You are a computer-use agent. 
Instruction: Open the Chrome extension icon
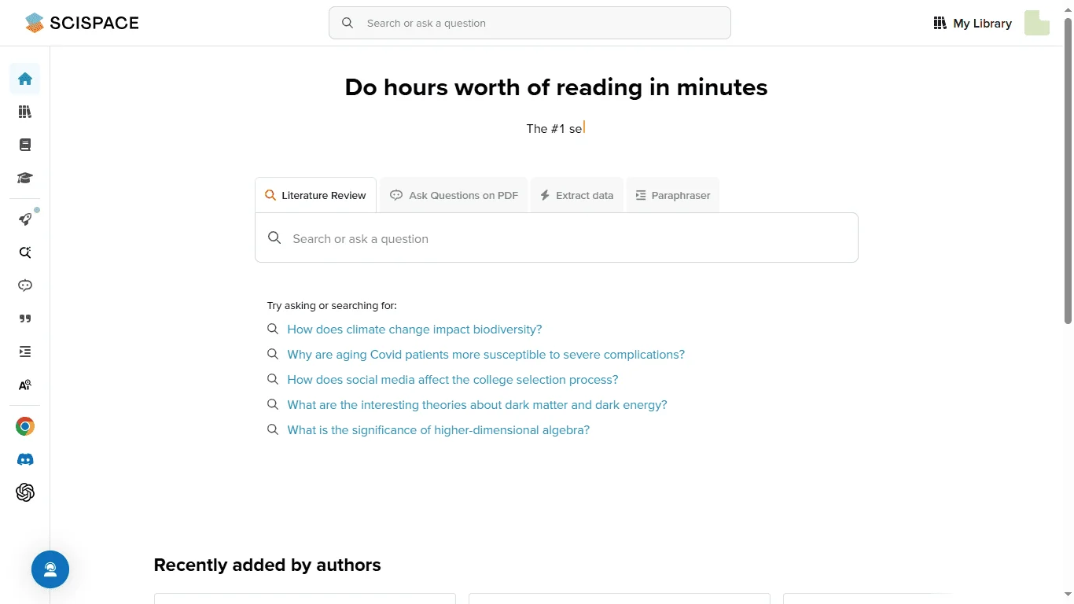pos(25,426)
